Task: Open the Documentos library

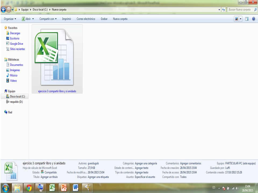Action: (15, 65)
